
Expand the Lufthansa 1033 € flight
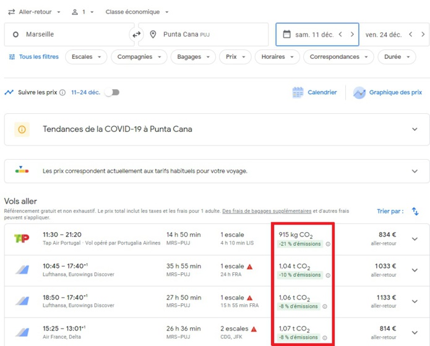pos(415,270)
